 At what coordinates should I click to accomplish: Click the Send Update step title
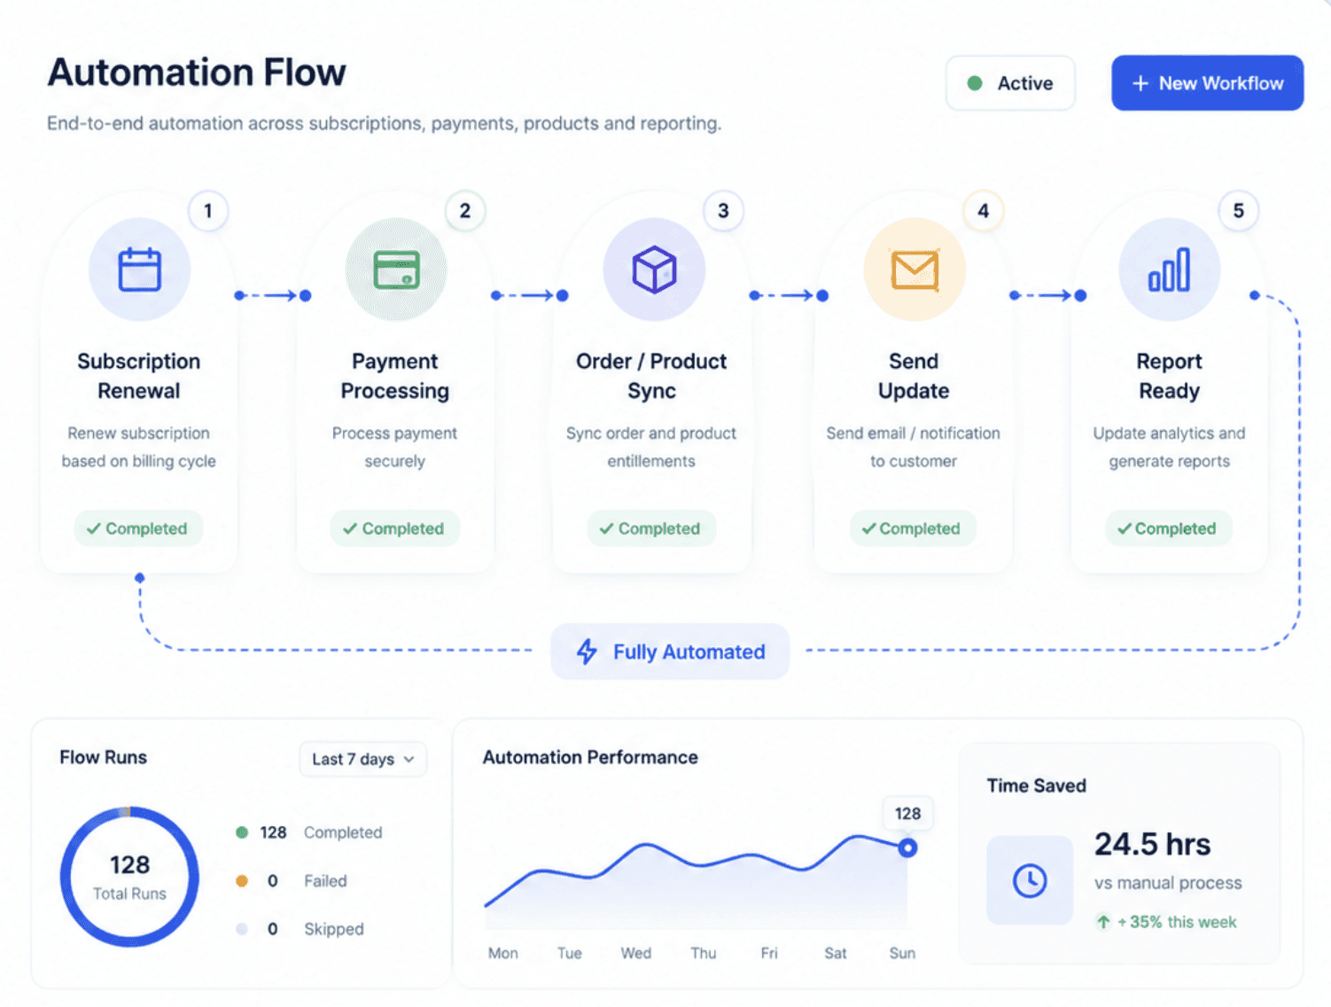[914, 376]
